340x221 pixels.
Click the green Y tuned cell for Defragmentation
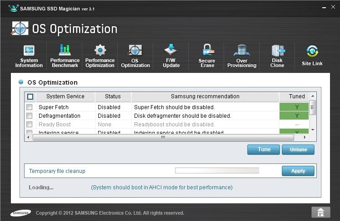294,115
